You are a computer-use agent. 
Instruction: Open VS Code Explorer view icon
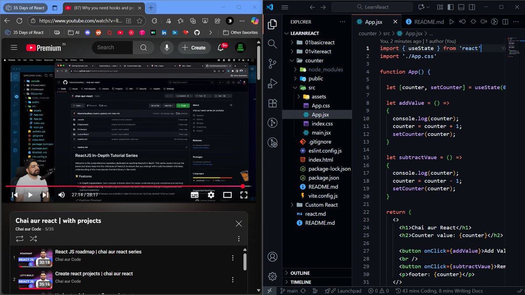pyautogui.click(x=272, y=24)
